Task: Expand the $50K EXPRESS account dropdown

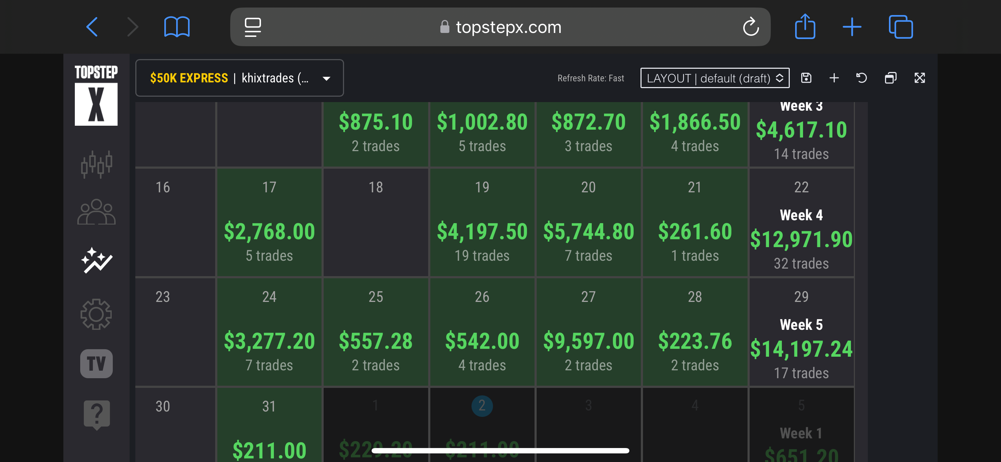Action: 240,78
